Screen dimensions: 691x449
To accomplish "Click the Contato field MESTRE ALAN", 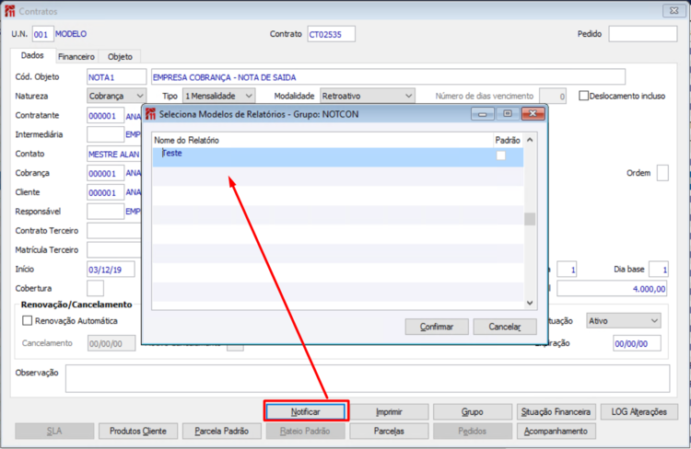I will tap(114, 154).
